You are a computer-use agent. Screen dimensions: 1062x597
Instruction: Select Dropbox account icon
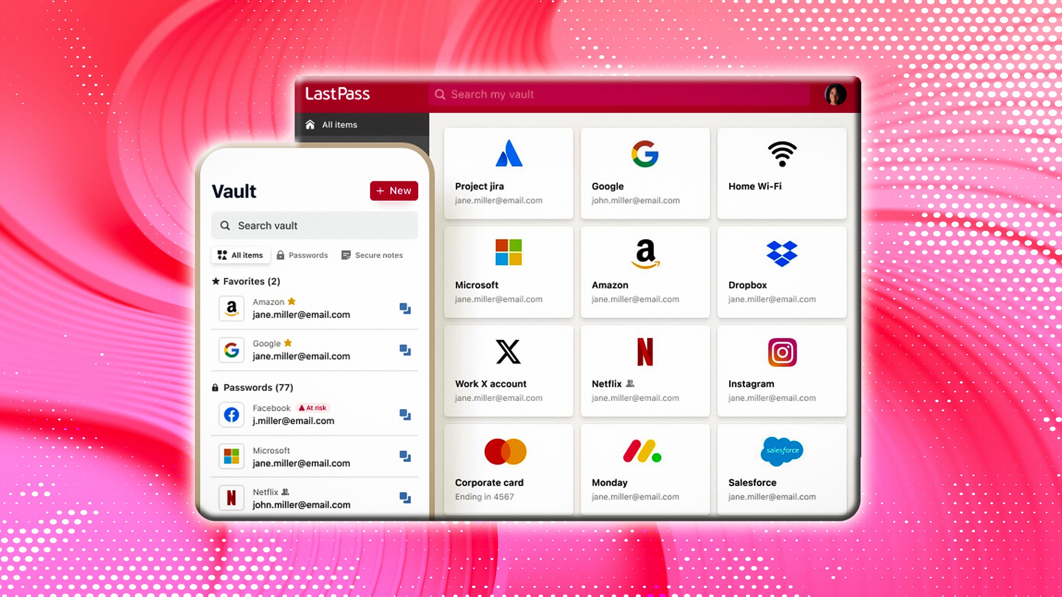click(782, 253)
